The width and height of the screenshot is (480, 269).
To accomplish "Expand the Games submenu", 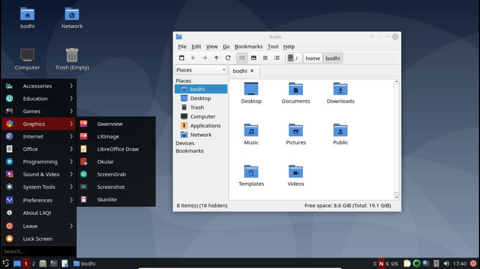I will click(x=39, y=111).
